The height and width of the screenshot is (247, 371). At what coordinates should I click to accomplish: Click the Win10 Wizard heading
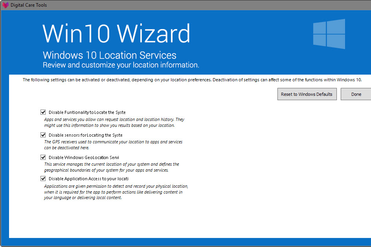116,33
